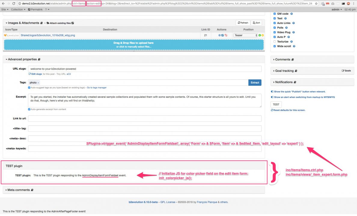Click the TEST button
The height and width of the screenshot is (216, 357).
276,105
